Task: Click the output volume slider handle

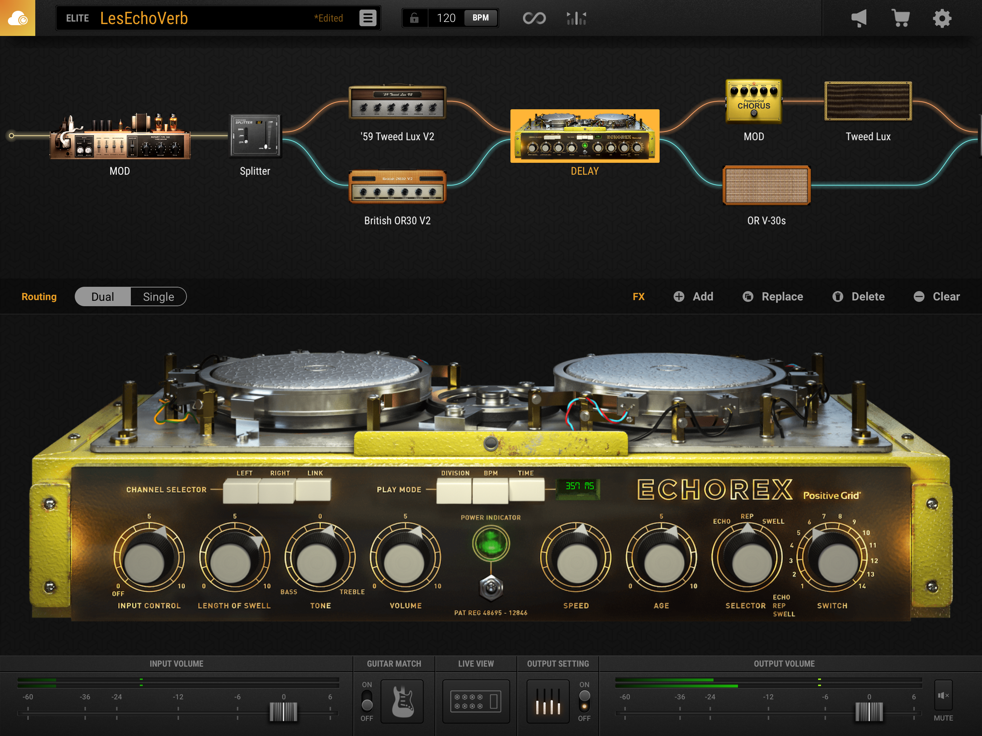Action: click(x=869, y=712)
